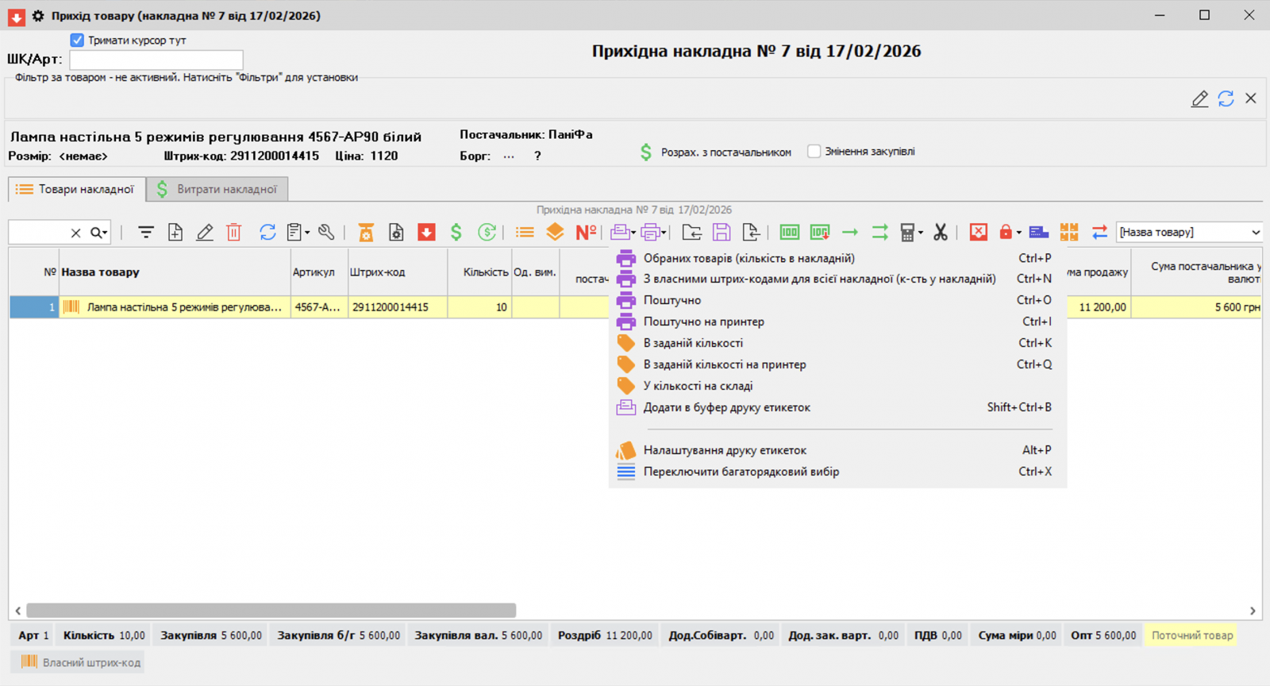The height and width of the screenshot is (686, 1270).
Task: Switch to 'Витрати накладної' tab
Action: click(x=217, y=189)
